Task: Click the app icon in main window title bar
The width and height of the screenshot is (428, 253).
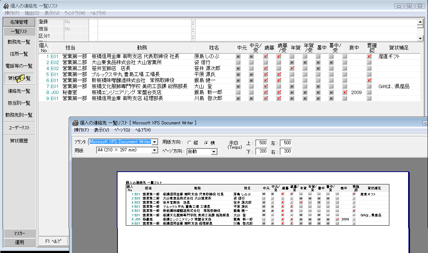Action: coord(6,6)
